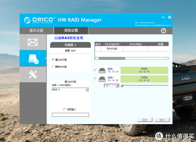
Task: Click the 硬盘1 drive icon
Action: [x=102, y=70]
